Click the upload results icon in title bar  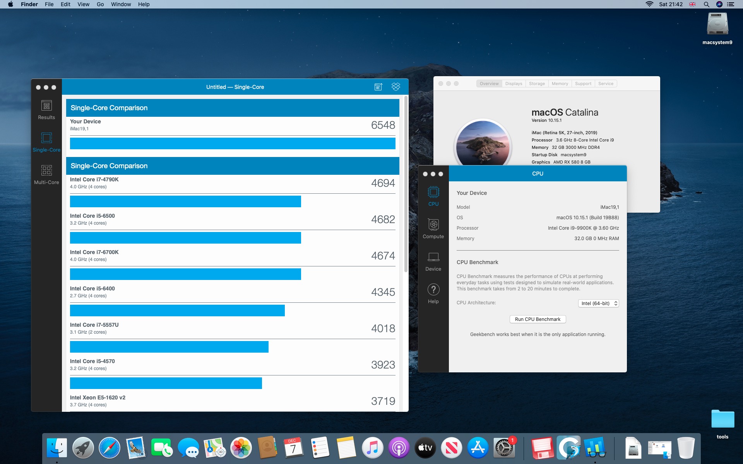378,87
